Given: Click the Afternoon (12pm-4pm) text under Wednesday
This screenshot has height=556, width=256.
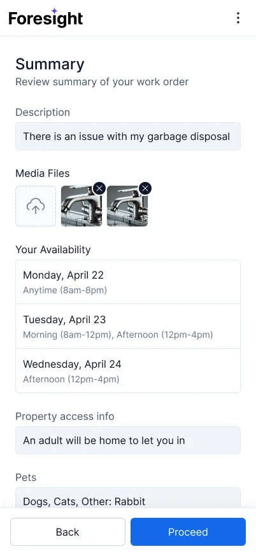Looking at the screenshot, I should (71, 379).
